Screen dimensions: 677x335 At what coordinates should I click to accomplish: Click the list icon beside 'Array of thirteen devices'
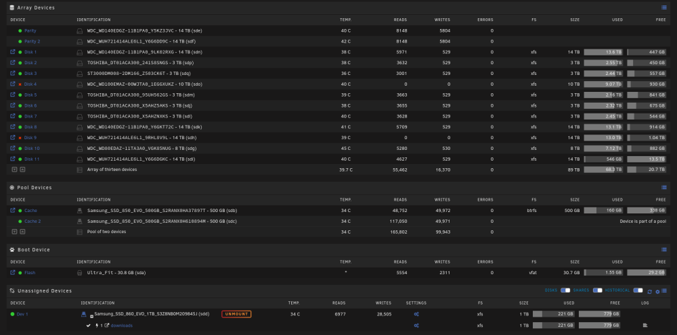pyautogui.click(x=79, y=170)
